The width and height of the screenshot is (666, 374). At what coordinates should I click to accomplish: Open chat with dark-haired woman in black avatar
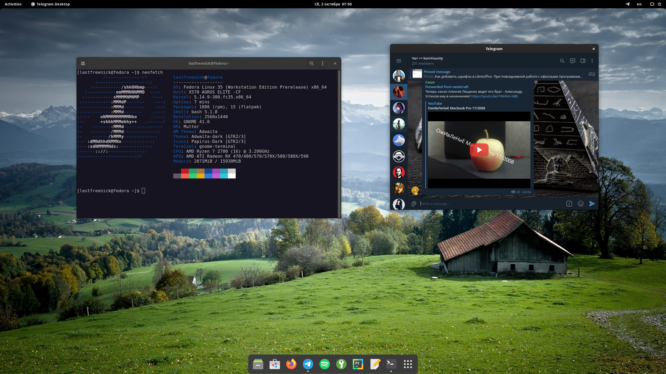point(399,204)
